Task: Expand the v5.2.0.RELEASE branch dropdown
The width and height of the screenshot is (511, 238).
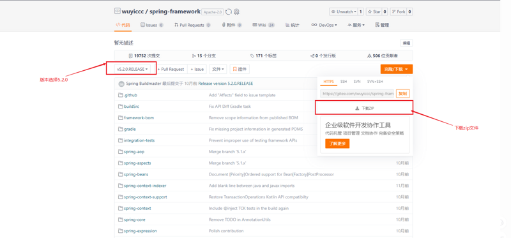Action: point(133,69)
